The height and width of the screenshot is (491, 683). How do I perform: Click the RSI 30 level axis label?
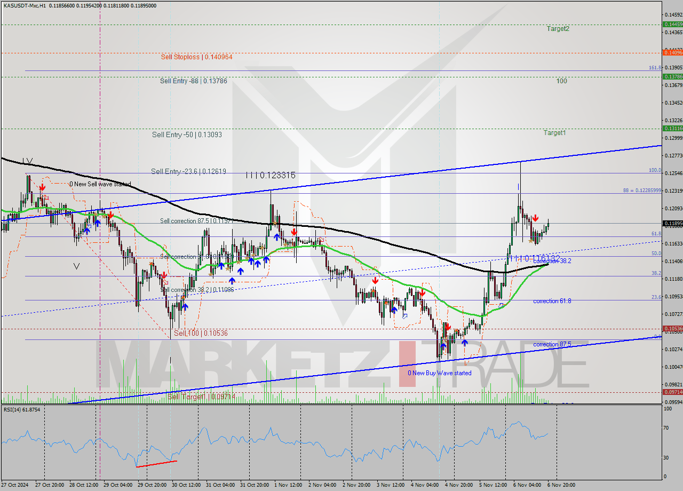click(x=667, y=457)
